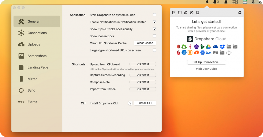Select the blue Azure storage hexagon icon

click(184, 52)
